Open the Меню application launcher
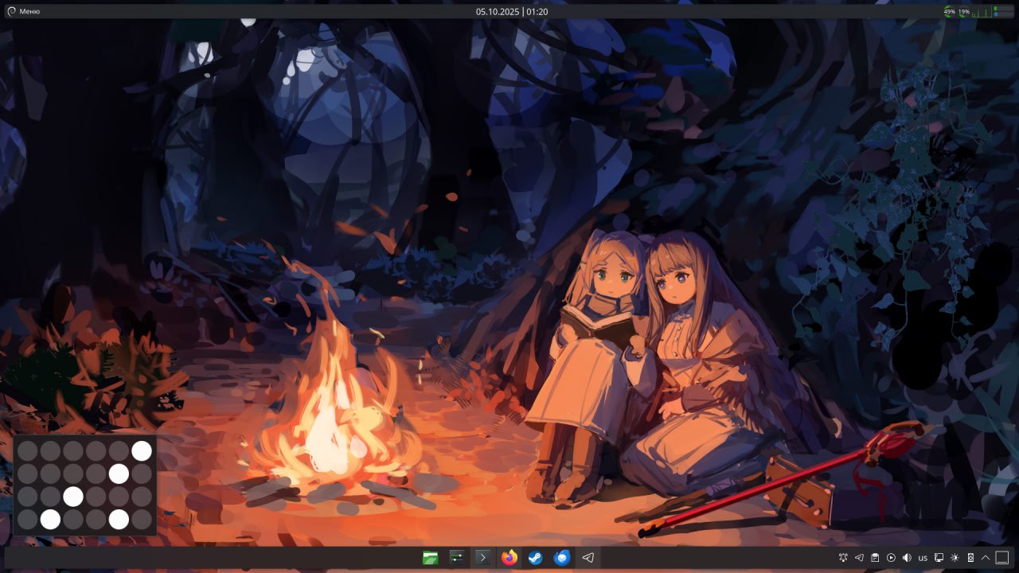Viewport: 1019px width, 573px height. pyautogui.click(x=23, y=12)
